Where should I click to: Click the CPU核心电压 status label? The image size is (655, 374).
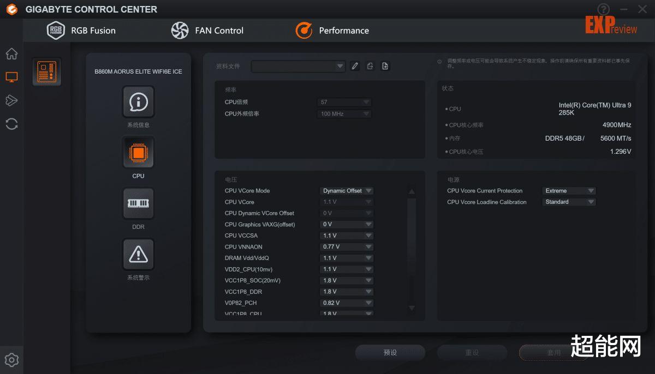pos(466,152)
